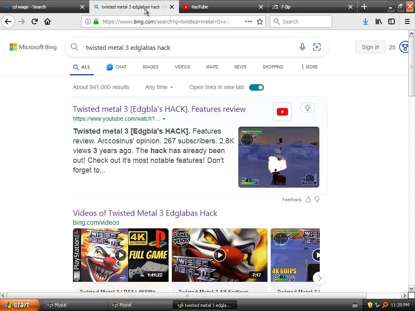Select the CHAT search tab

click(x=116, y=67)
